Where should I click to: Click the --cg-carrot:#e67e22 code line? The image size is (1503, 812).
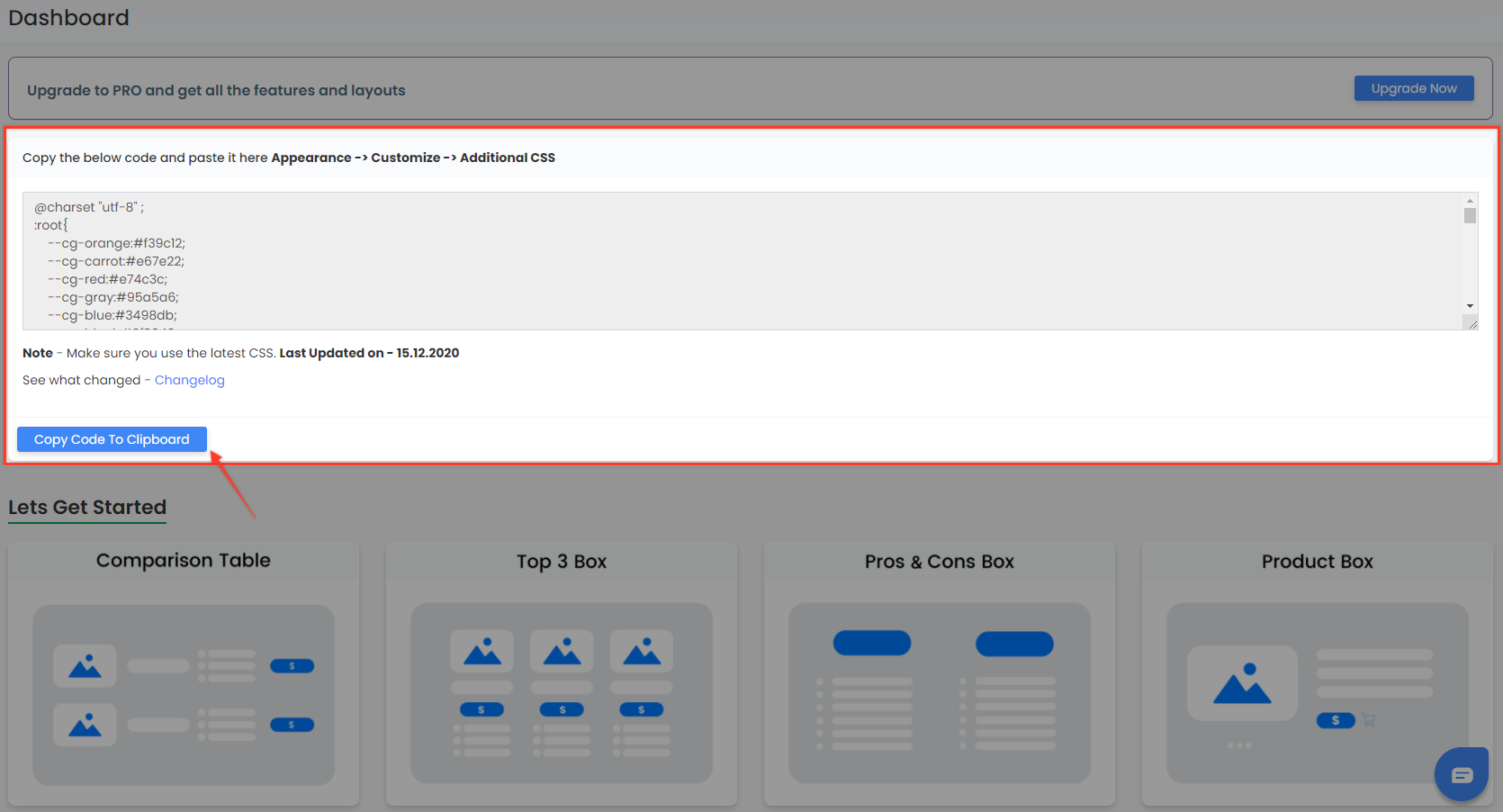click(116, 261)
